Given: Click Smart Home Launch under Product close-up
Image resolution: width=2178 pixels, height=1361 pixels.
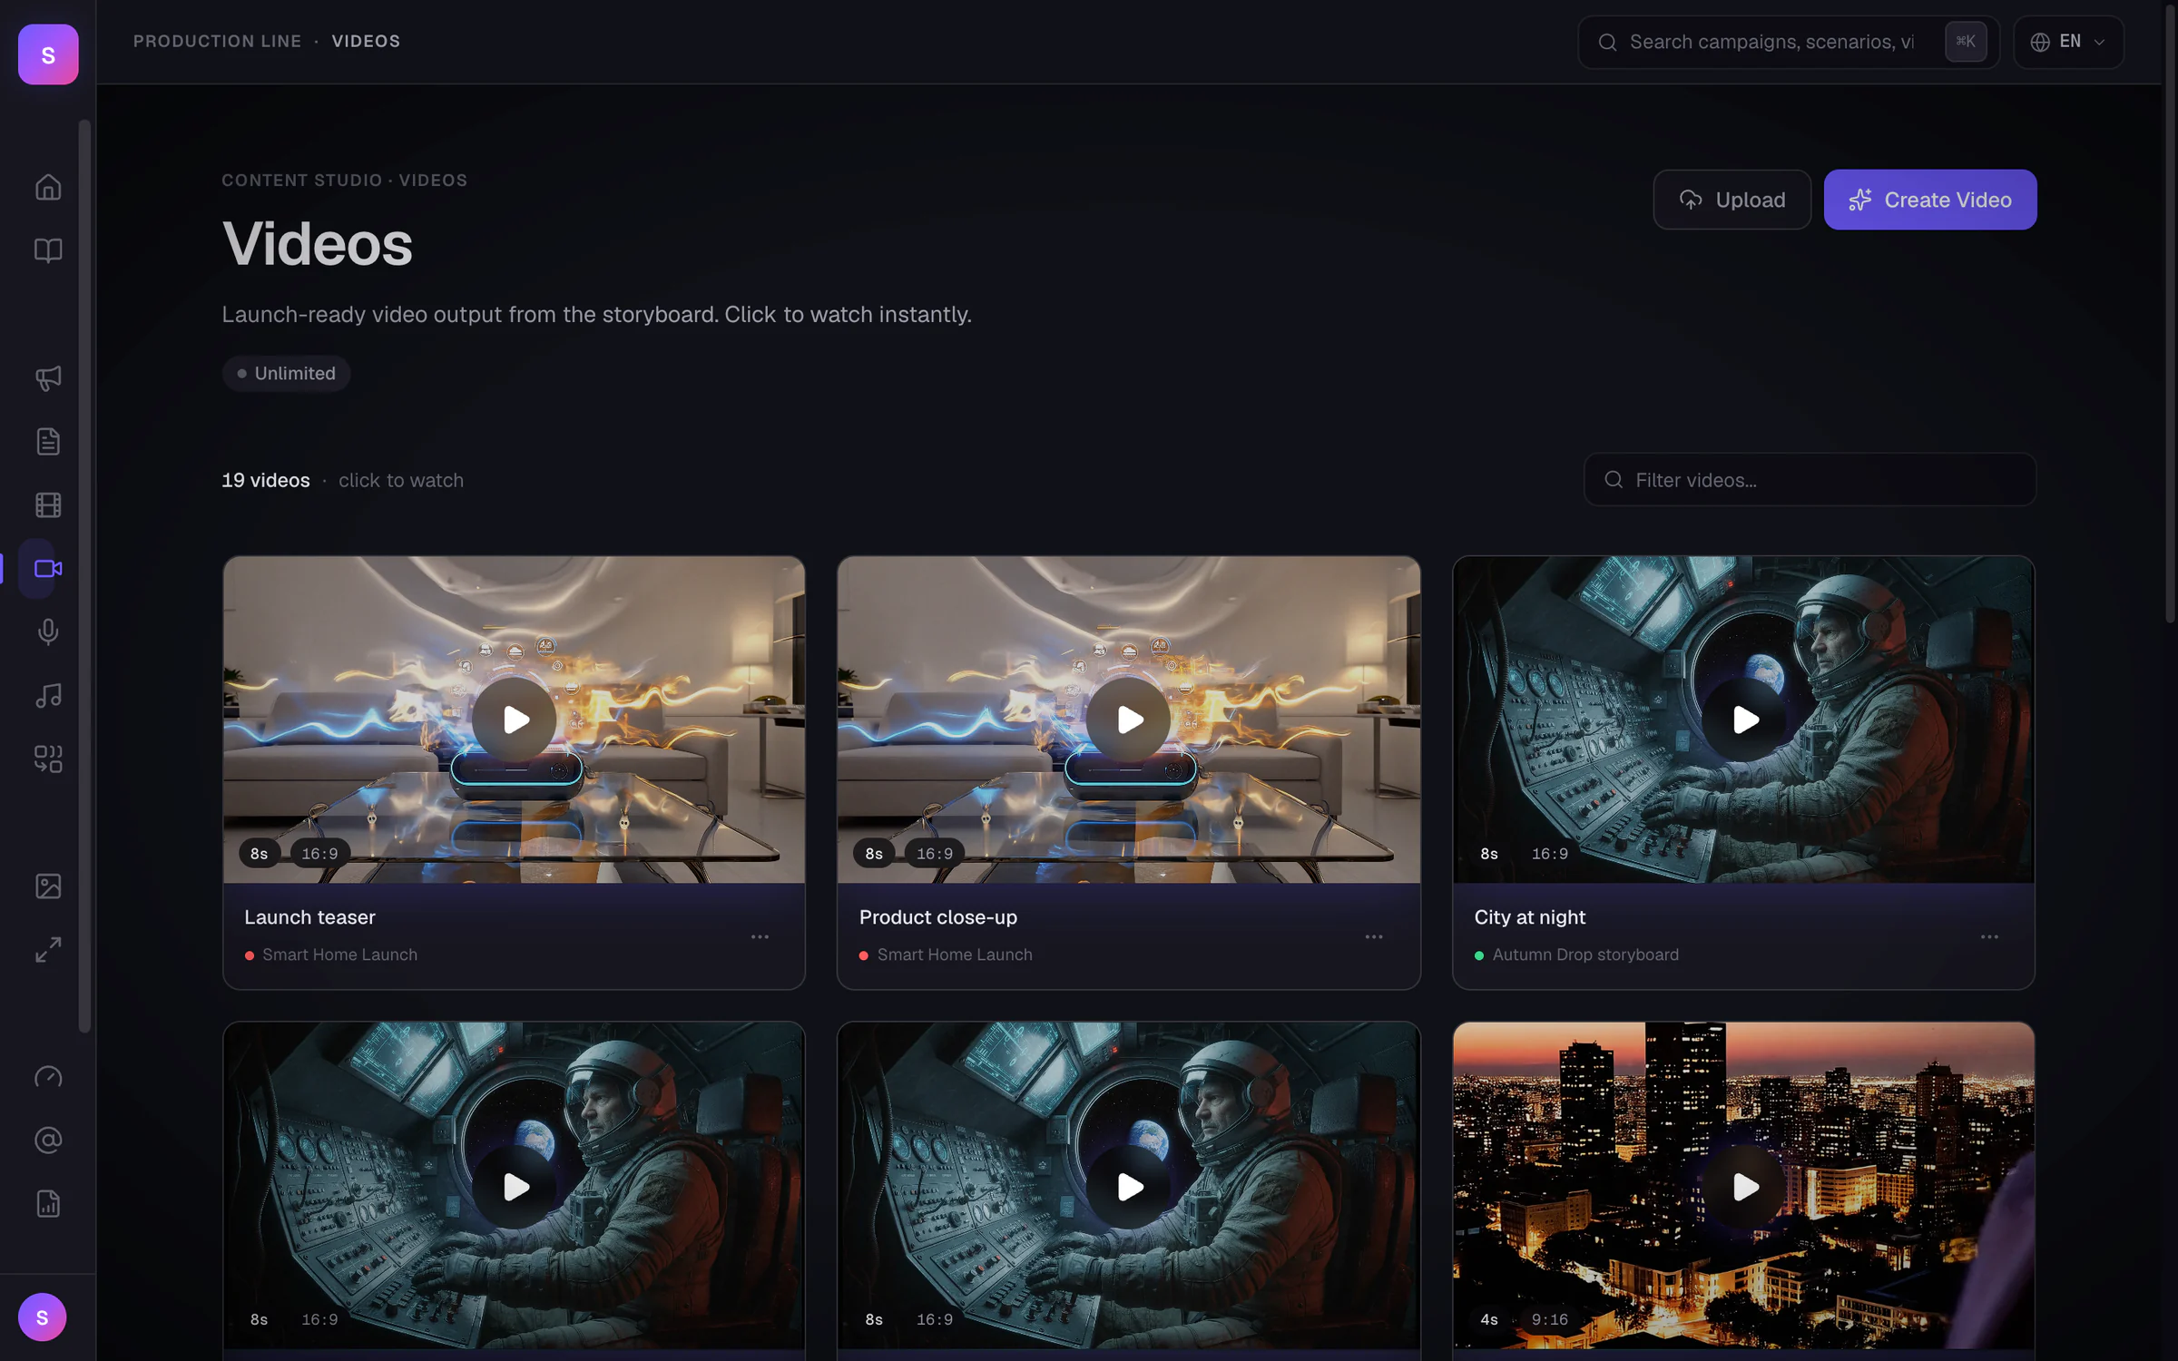Looking at the screenshot, I should [955, 955].
